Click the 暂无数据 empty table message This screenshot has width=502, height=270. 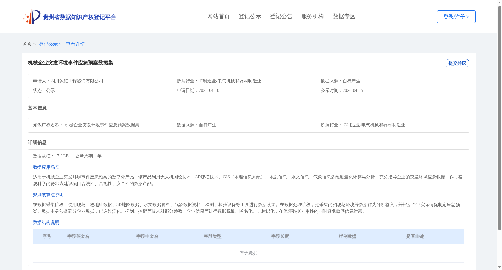248,253
